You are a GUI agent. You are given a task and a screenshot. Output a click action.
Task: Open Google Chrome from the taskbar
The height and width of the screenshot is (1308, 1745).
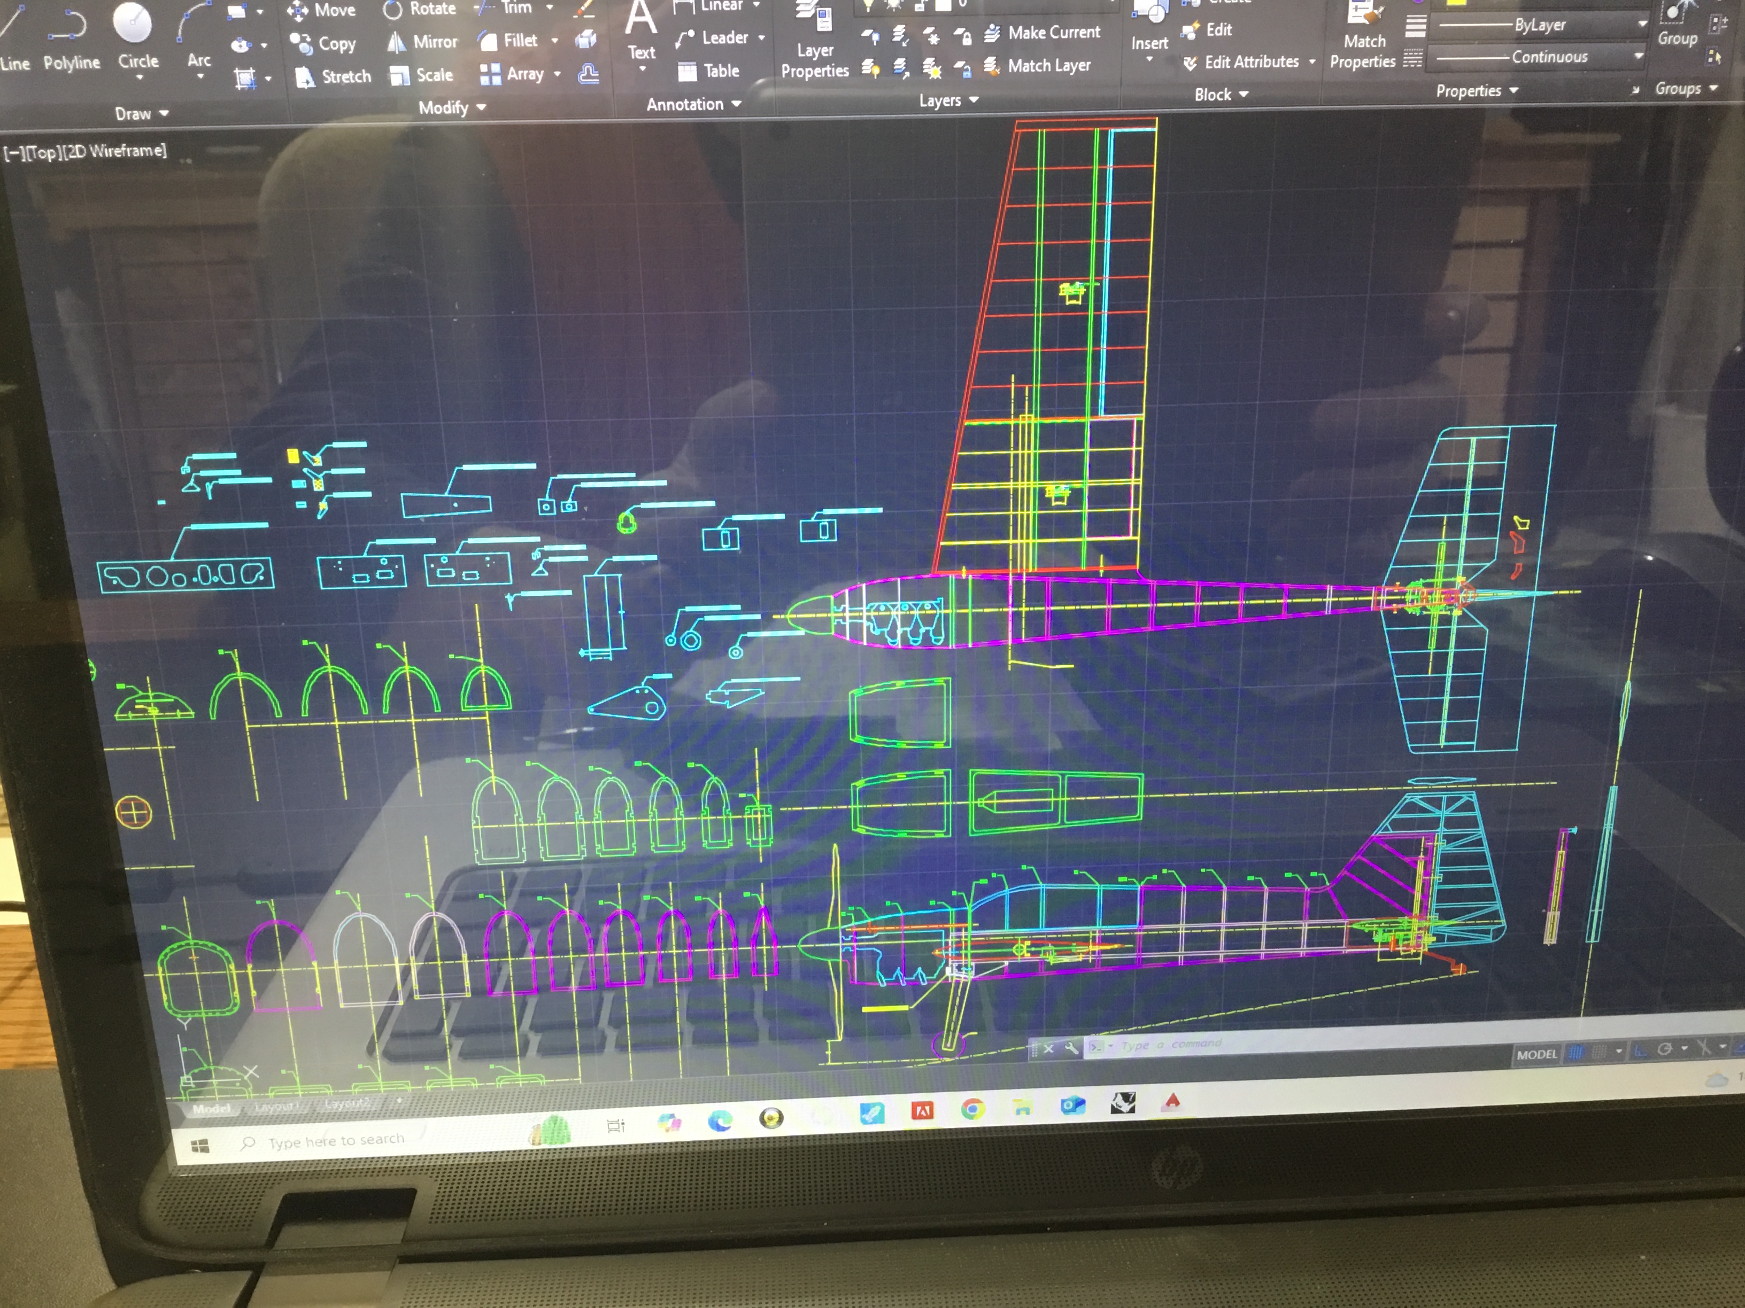click(x=972, y=1109)
